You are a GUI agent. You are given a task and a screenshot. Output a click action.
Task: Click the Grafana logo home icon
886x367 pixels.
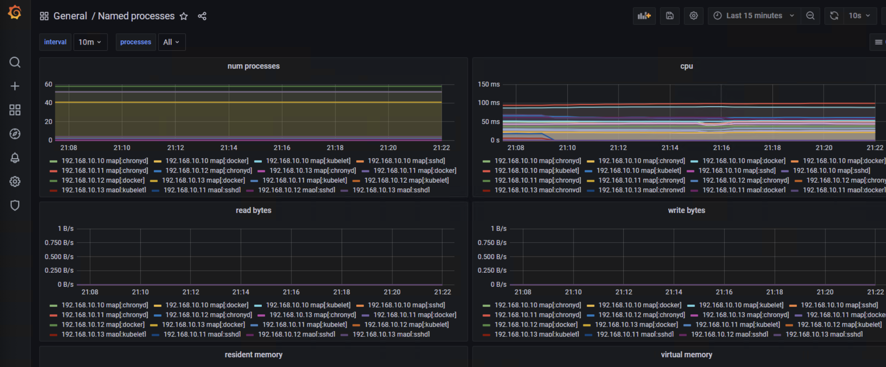[x=15, y=12]
